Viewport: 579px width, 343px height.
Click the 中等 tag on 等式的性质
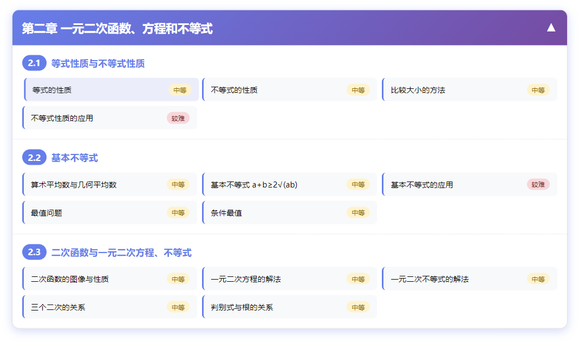coord(180,90)
